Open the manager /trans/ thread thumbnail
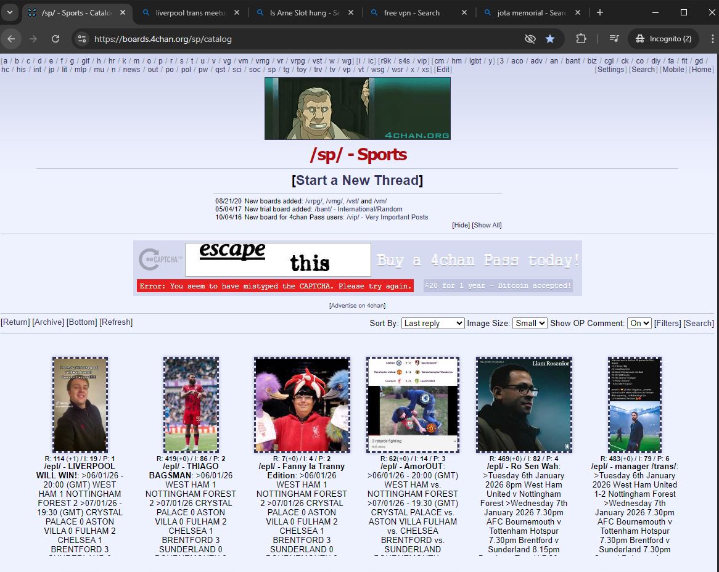Screen dimensions: 719x572 click(635, 405)
